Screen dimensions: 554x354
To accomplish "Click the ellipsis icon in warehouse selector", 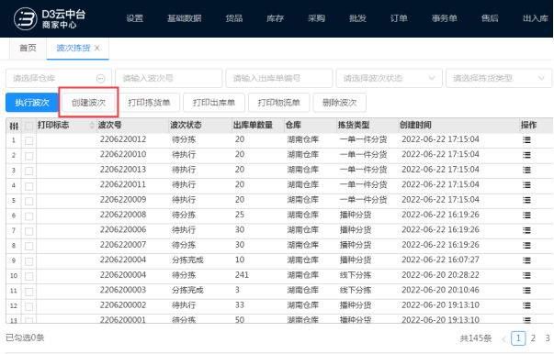I will tap(101, 78).
